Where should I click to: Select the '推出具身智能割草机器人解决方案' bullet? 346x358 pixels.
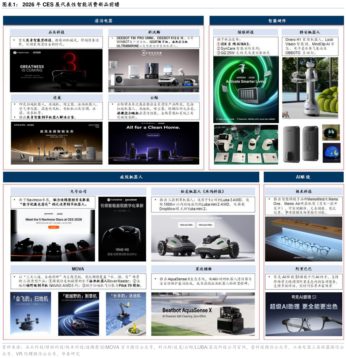pos(47,117)
